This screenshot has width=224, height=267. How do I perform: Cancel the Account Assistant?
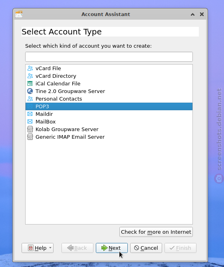[x=146, y=248]
